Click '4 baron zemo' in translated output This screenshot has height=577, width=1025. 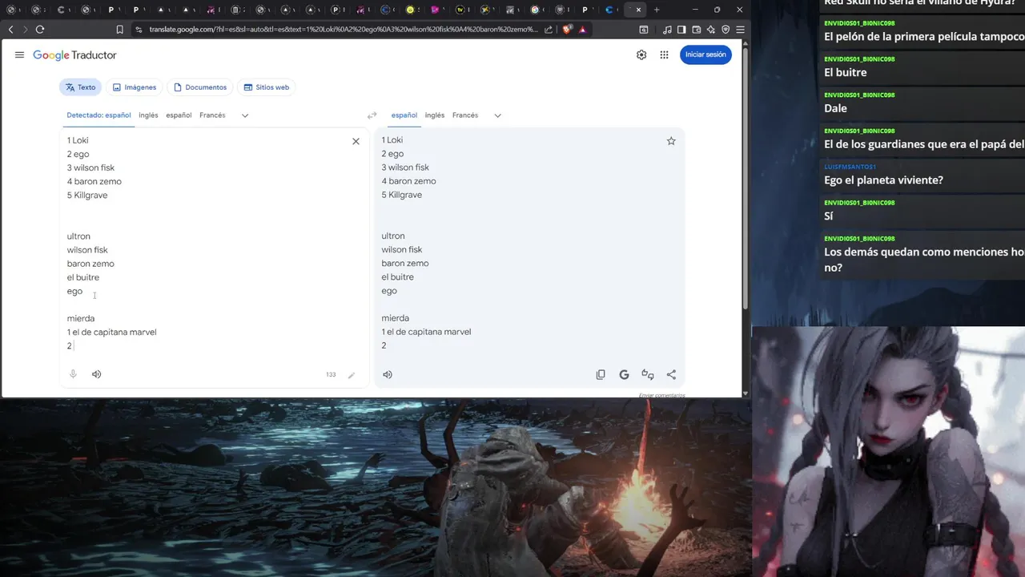click(409, 181)
